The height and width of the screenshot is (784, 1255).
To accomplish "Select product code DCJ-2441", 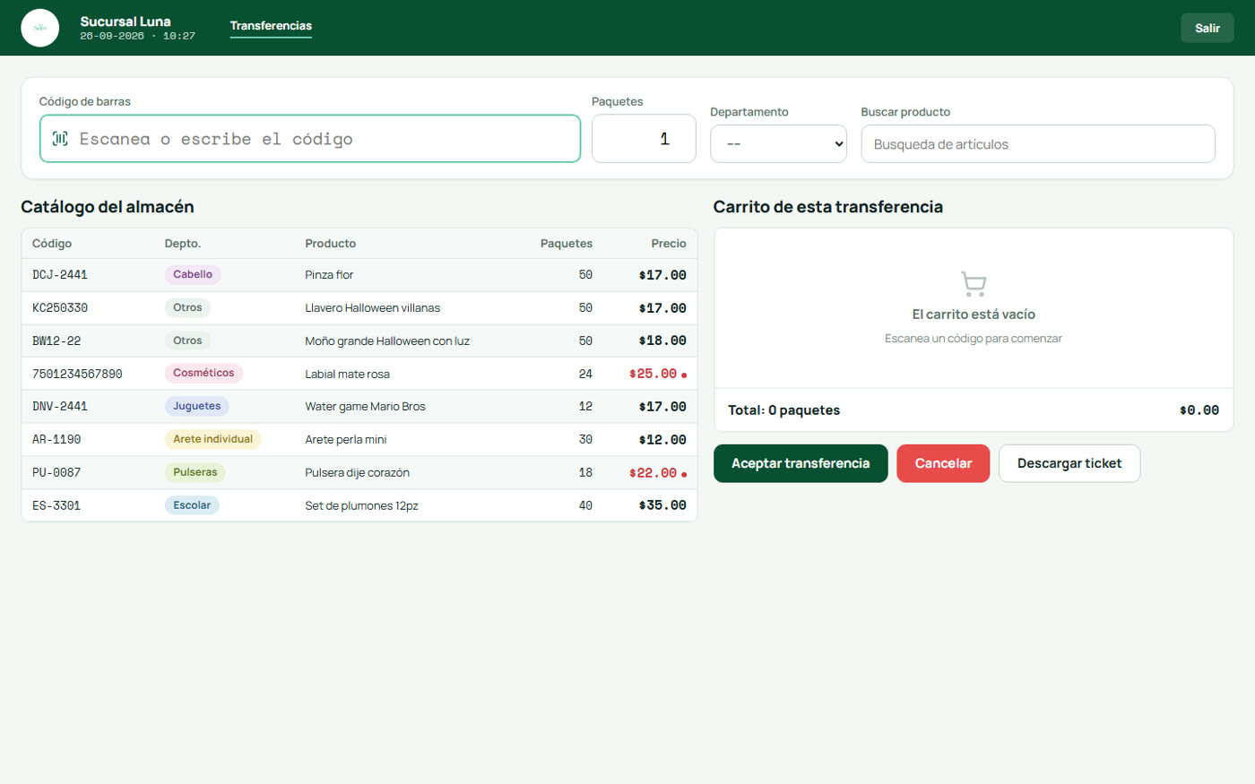I will point(60,275).
